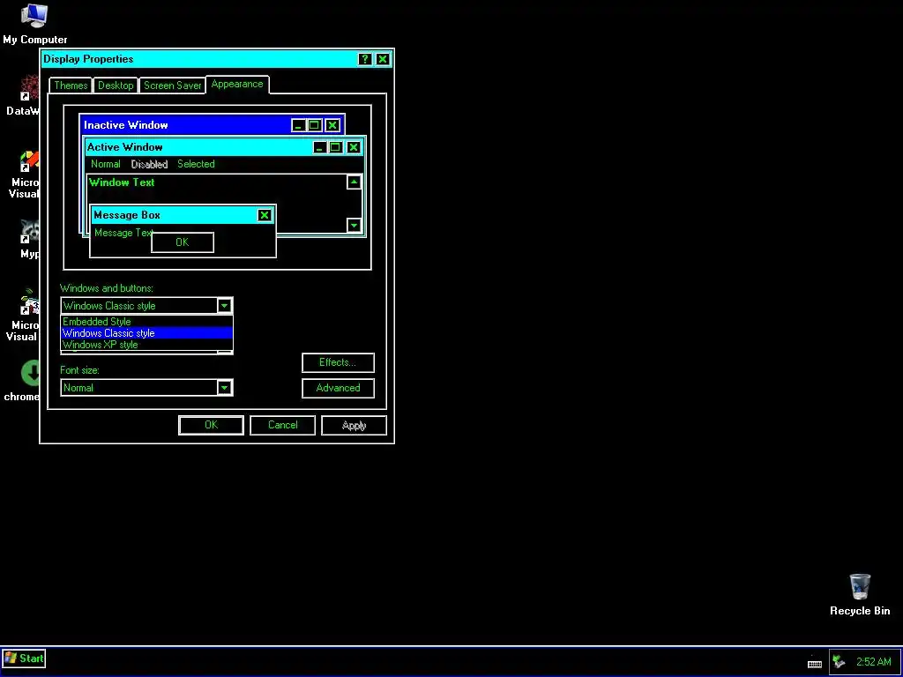903x677 pixels.
Task: Close the Display Properties dialog
Action: coord(383,59)
